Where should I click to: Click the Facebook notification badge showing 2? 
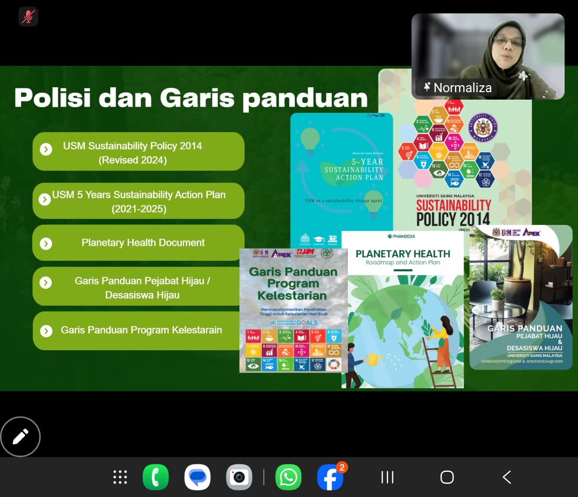point(342,468)
